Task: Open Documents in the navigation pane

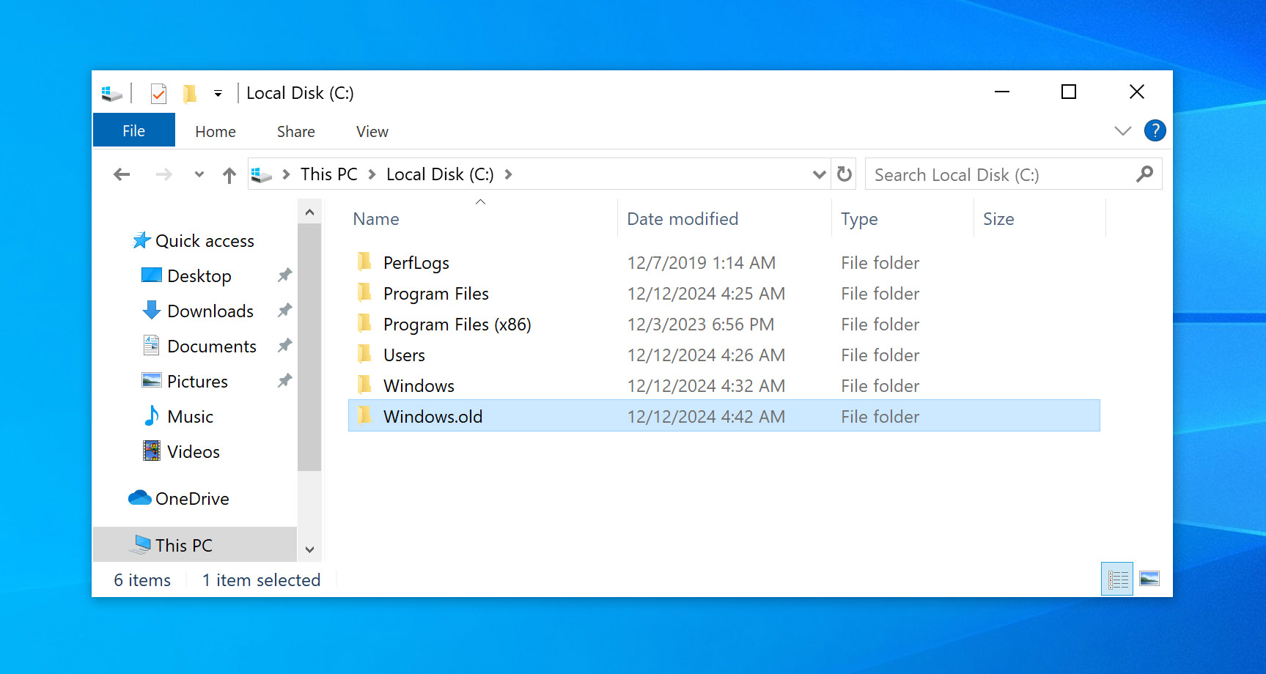Action: 212,347
